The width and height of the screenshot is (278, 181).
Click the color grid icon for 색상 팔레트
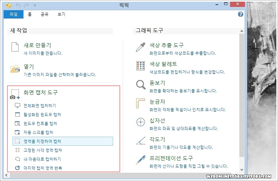click(x=140, y=66)
